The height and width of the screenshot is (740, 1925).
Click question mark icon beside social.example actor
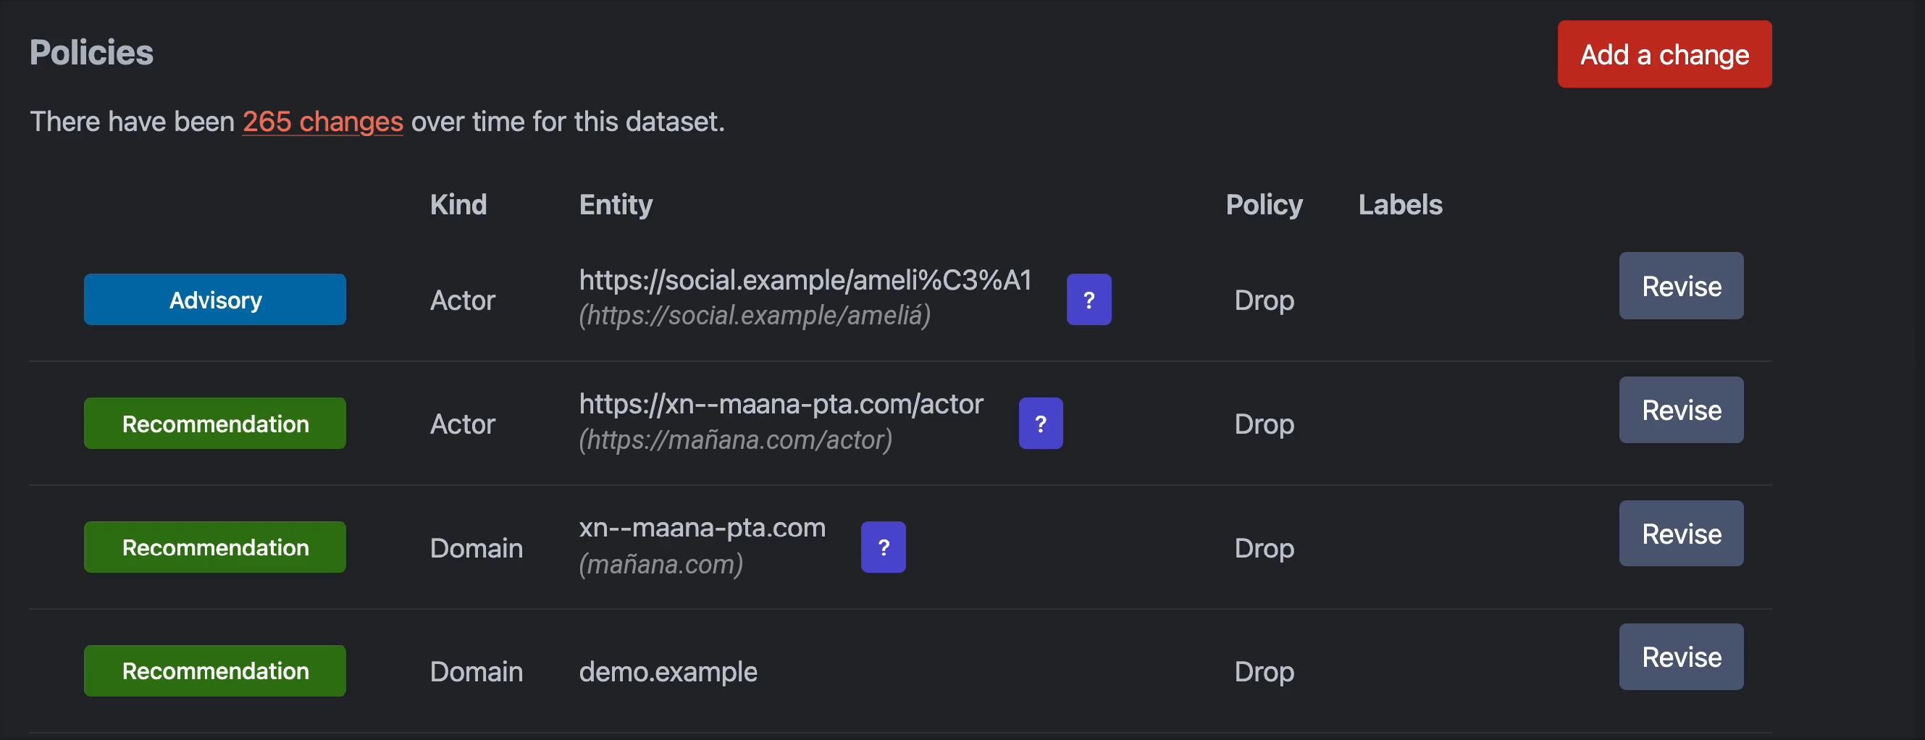point(1088,300)
